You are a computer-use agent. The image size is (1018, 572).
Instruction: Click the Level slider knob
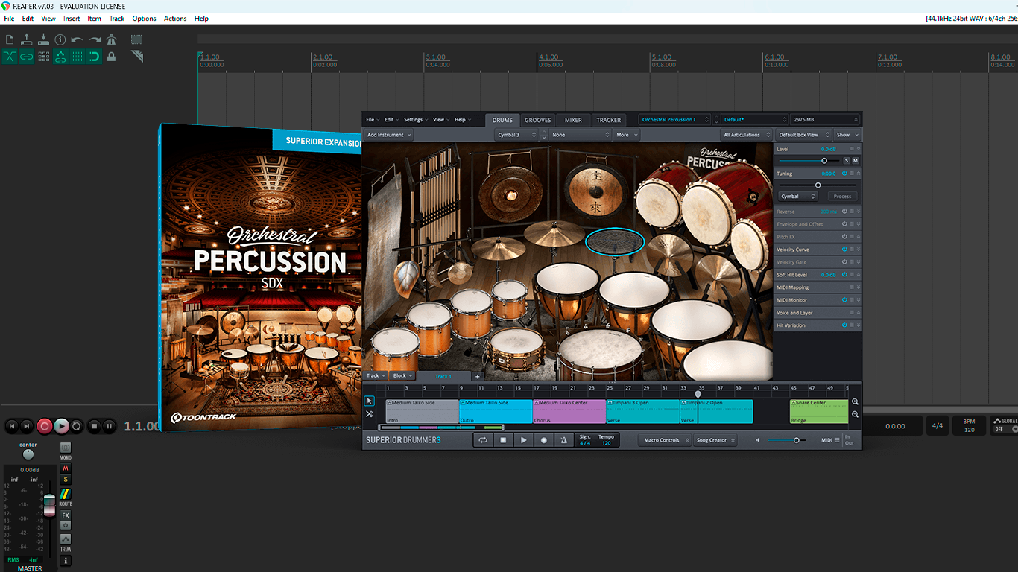pyautogui.click(x=824, y=161)
